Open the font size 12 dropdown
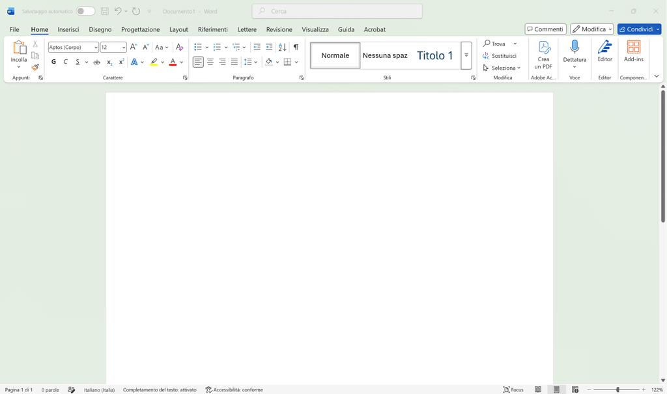The height and width of the screenshot is (394, 667). click(x=123, y=48)
